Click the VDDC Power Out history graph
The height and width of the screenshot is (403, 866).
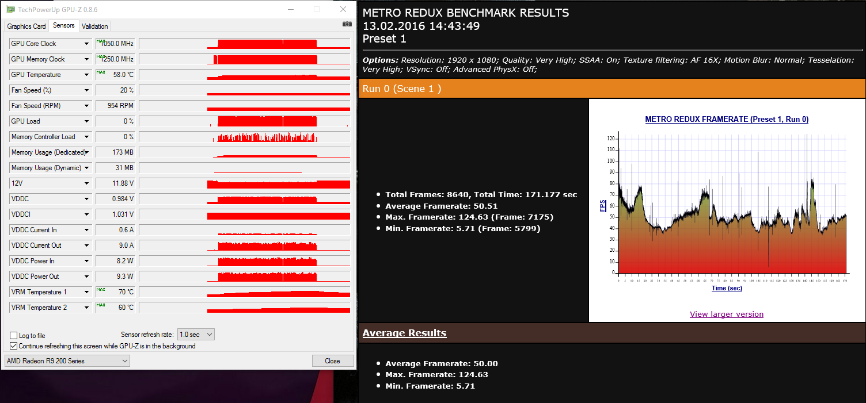pyautogui.click(x=245, y=277)
